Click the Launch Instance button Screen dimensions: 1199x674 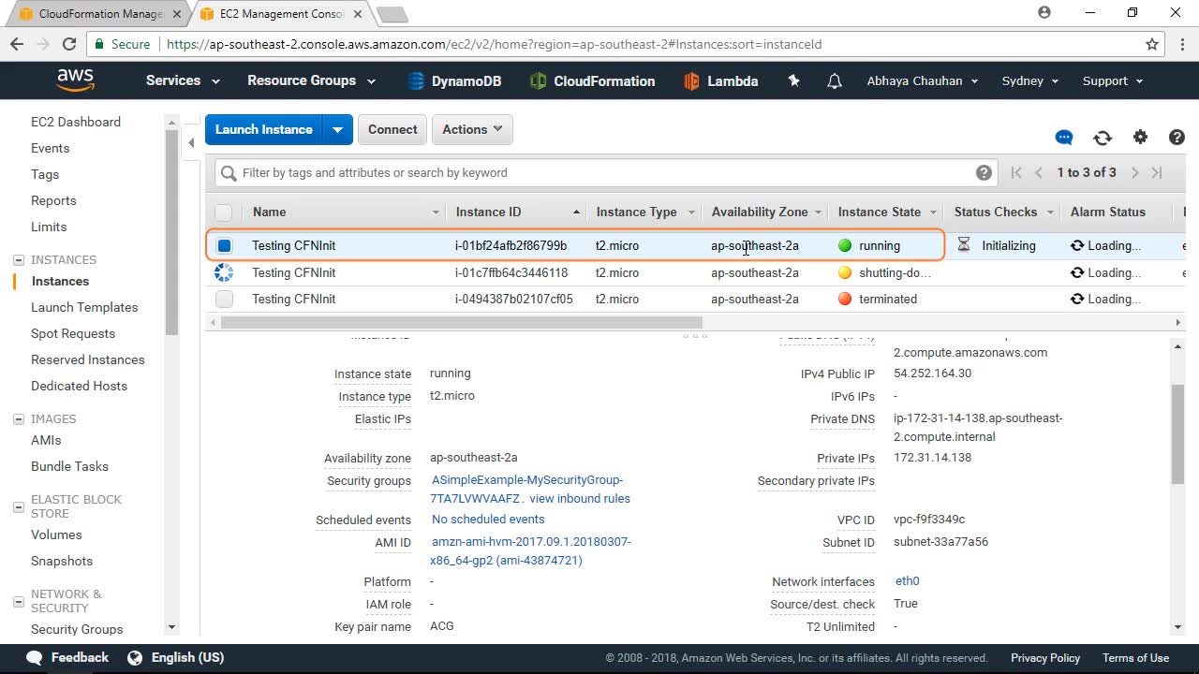coord(264,129)
